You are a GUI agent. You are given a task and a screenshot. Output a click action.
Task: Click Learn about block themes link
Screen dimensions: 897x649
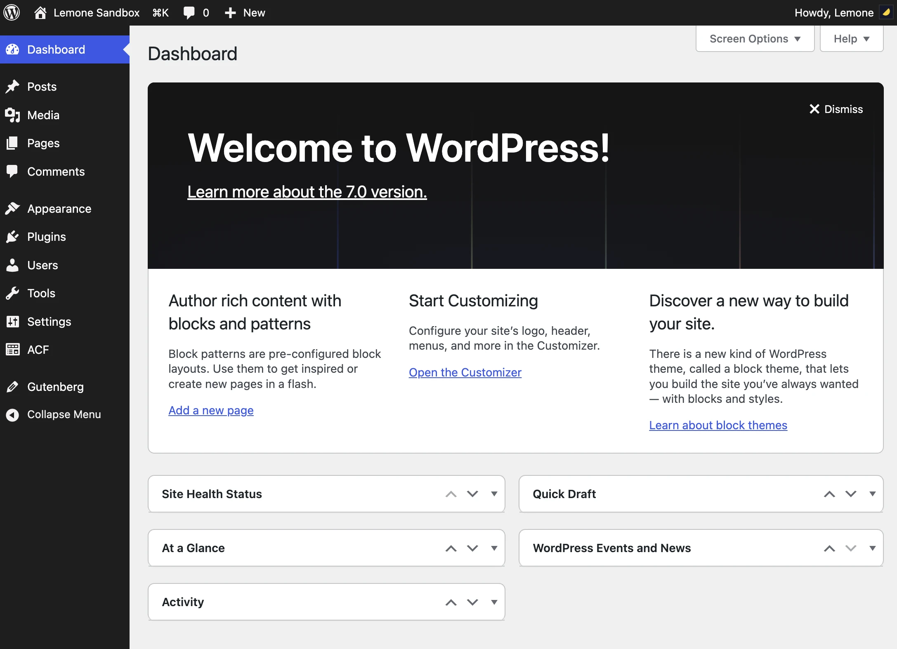(x=718, y=425)
